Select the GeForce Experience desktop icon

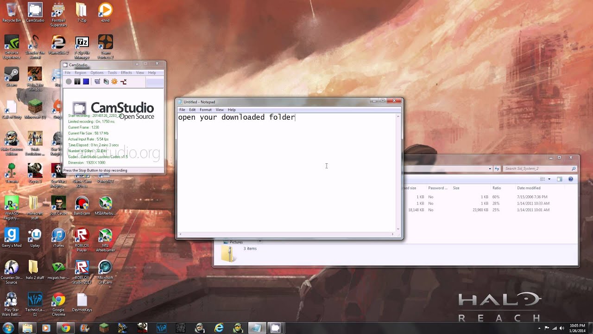tap(12, 47)
